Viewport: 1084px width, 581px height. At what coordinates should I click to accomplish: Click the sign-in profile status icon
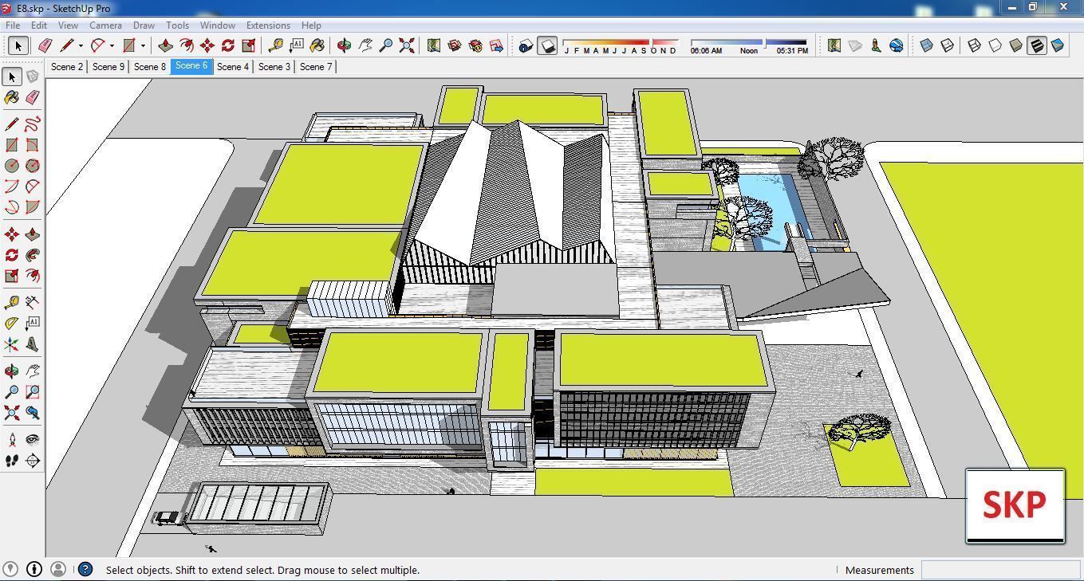point(58,569)
